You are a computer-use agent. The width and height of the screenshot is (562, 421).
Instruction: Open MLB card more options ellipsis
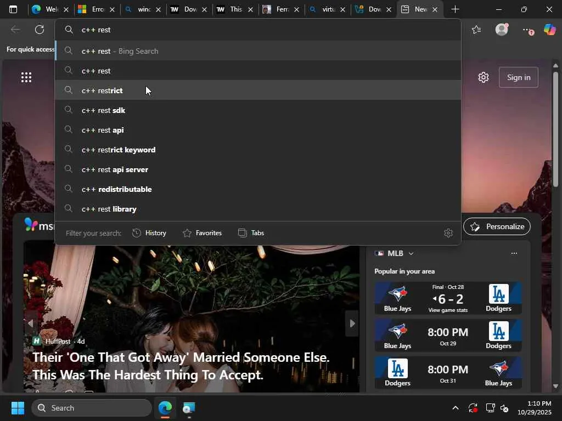click(x=514, y=253)
